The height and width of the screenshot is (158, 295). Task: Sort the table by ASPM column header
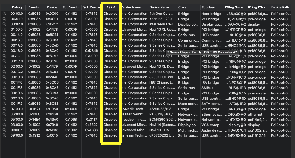point(111,7)
